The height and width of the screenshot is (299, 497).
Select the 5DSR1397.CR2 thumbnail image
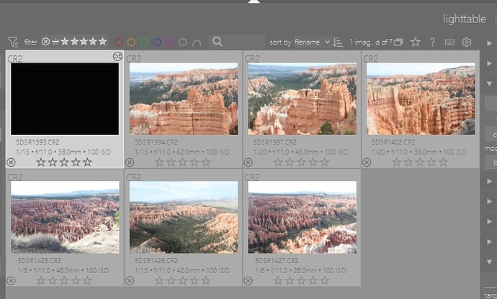click(302, 98)
